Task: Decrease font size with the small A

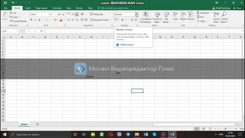Action: click(x=63, y=15)
